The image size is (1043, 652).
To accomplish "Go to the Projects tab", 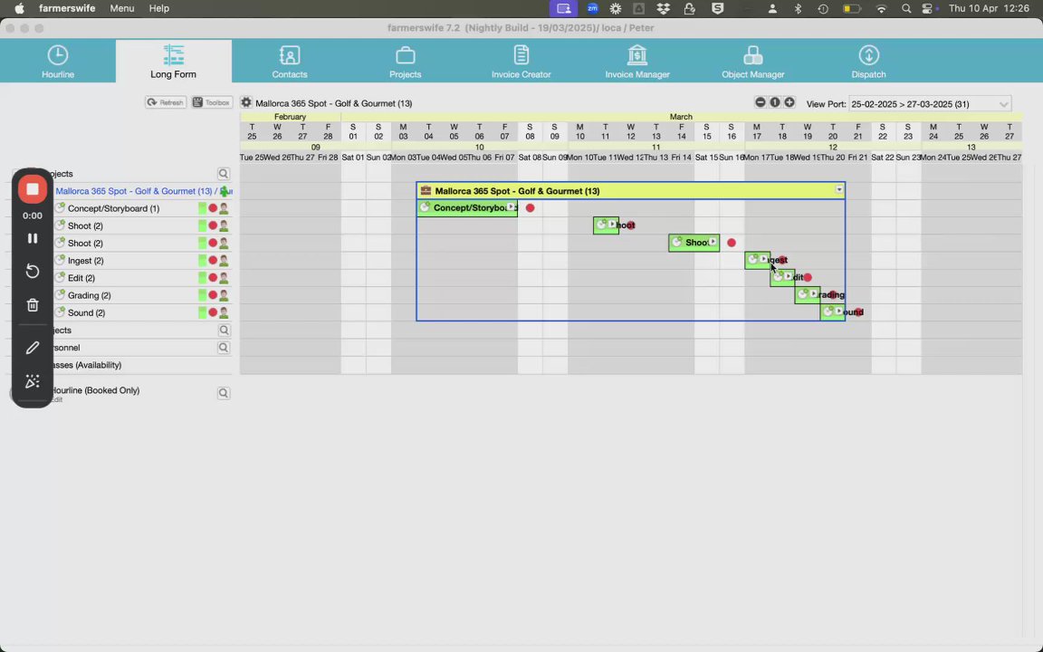I will 405,62.
